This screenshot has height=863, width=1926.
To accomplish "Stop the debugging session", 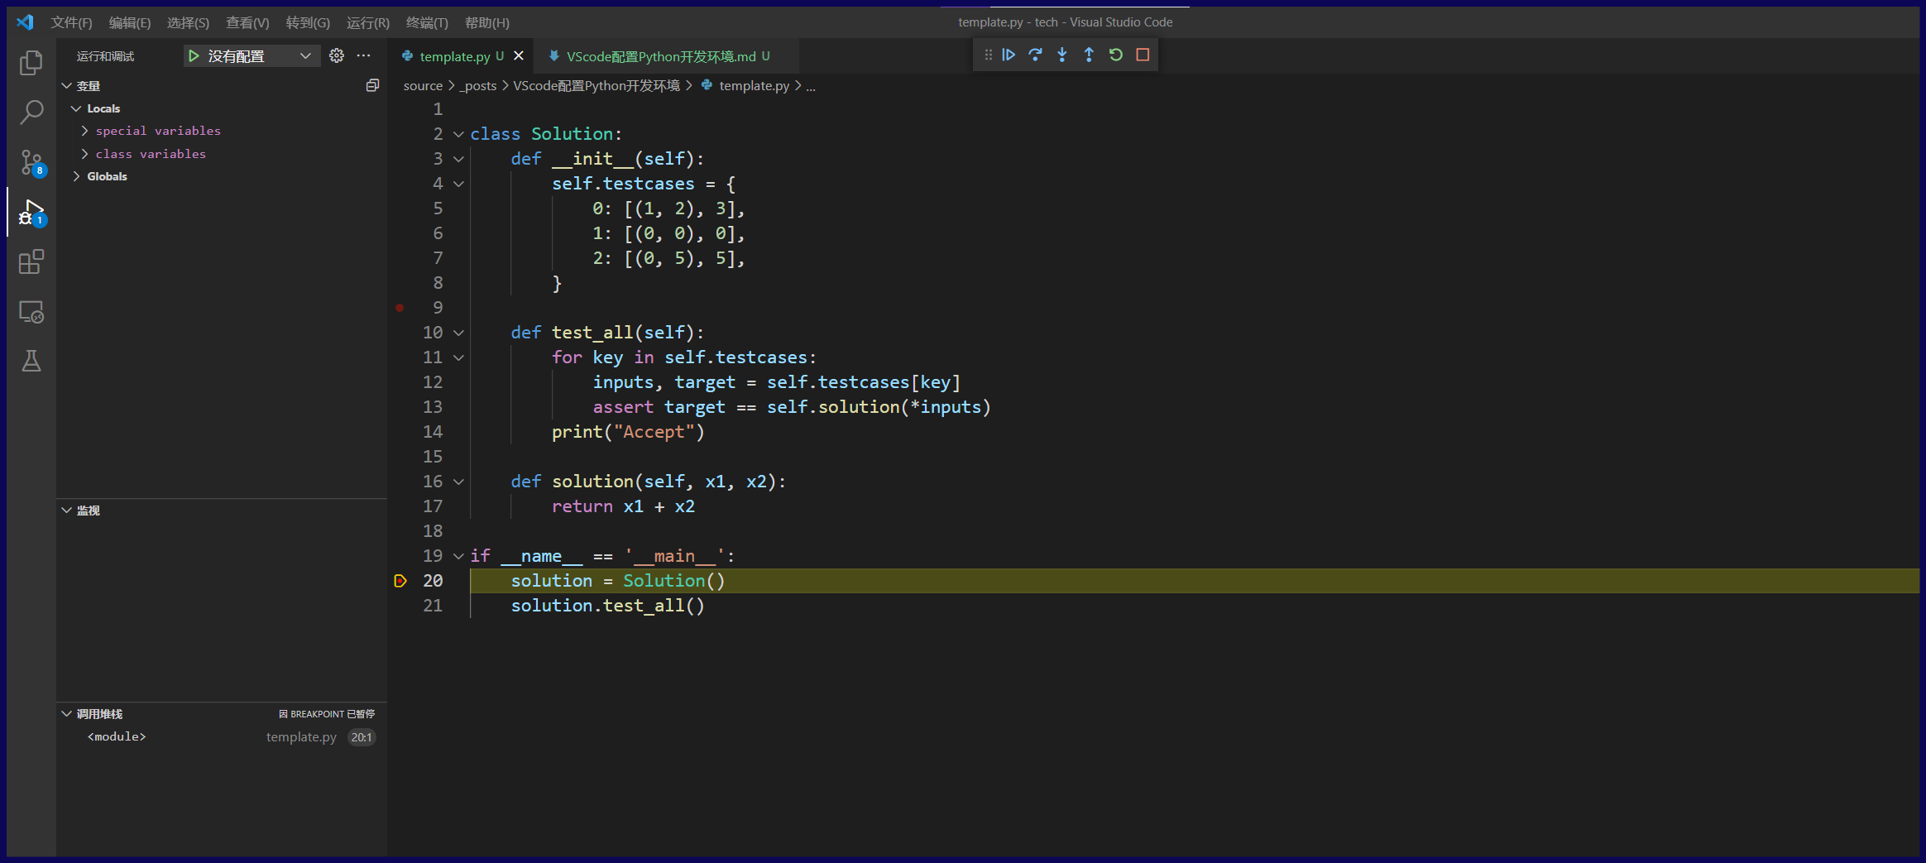I will click(1143, 55).
